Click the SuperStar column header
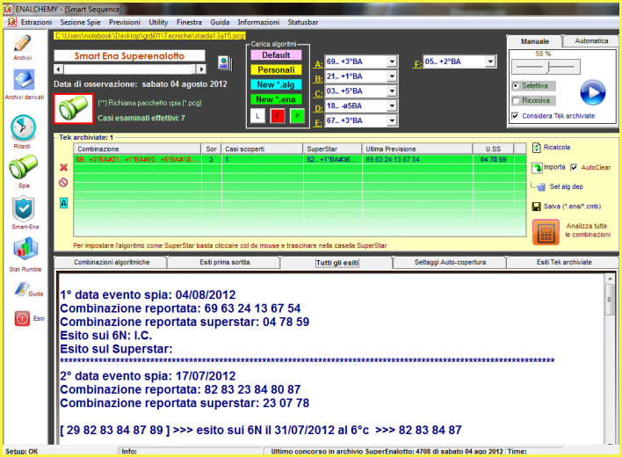 [x=332, y=149]
